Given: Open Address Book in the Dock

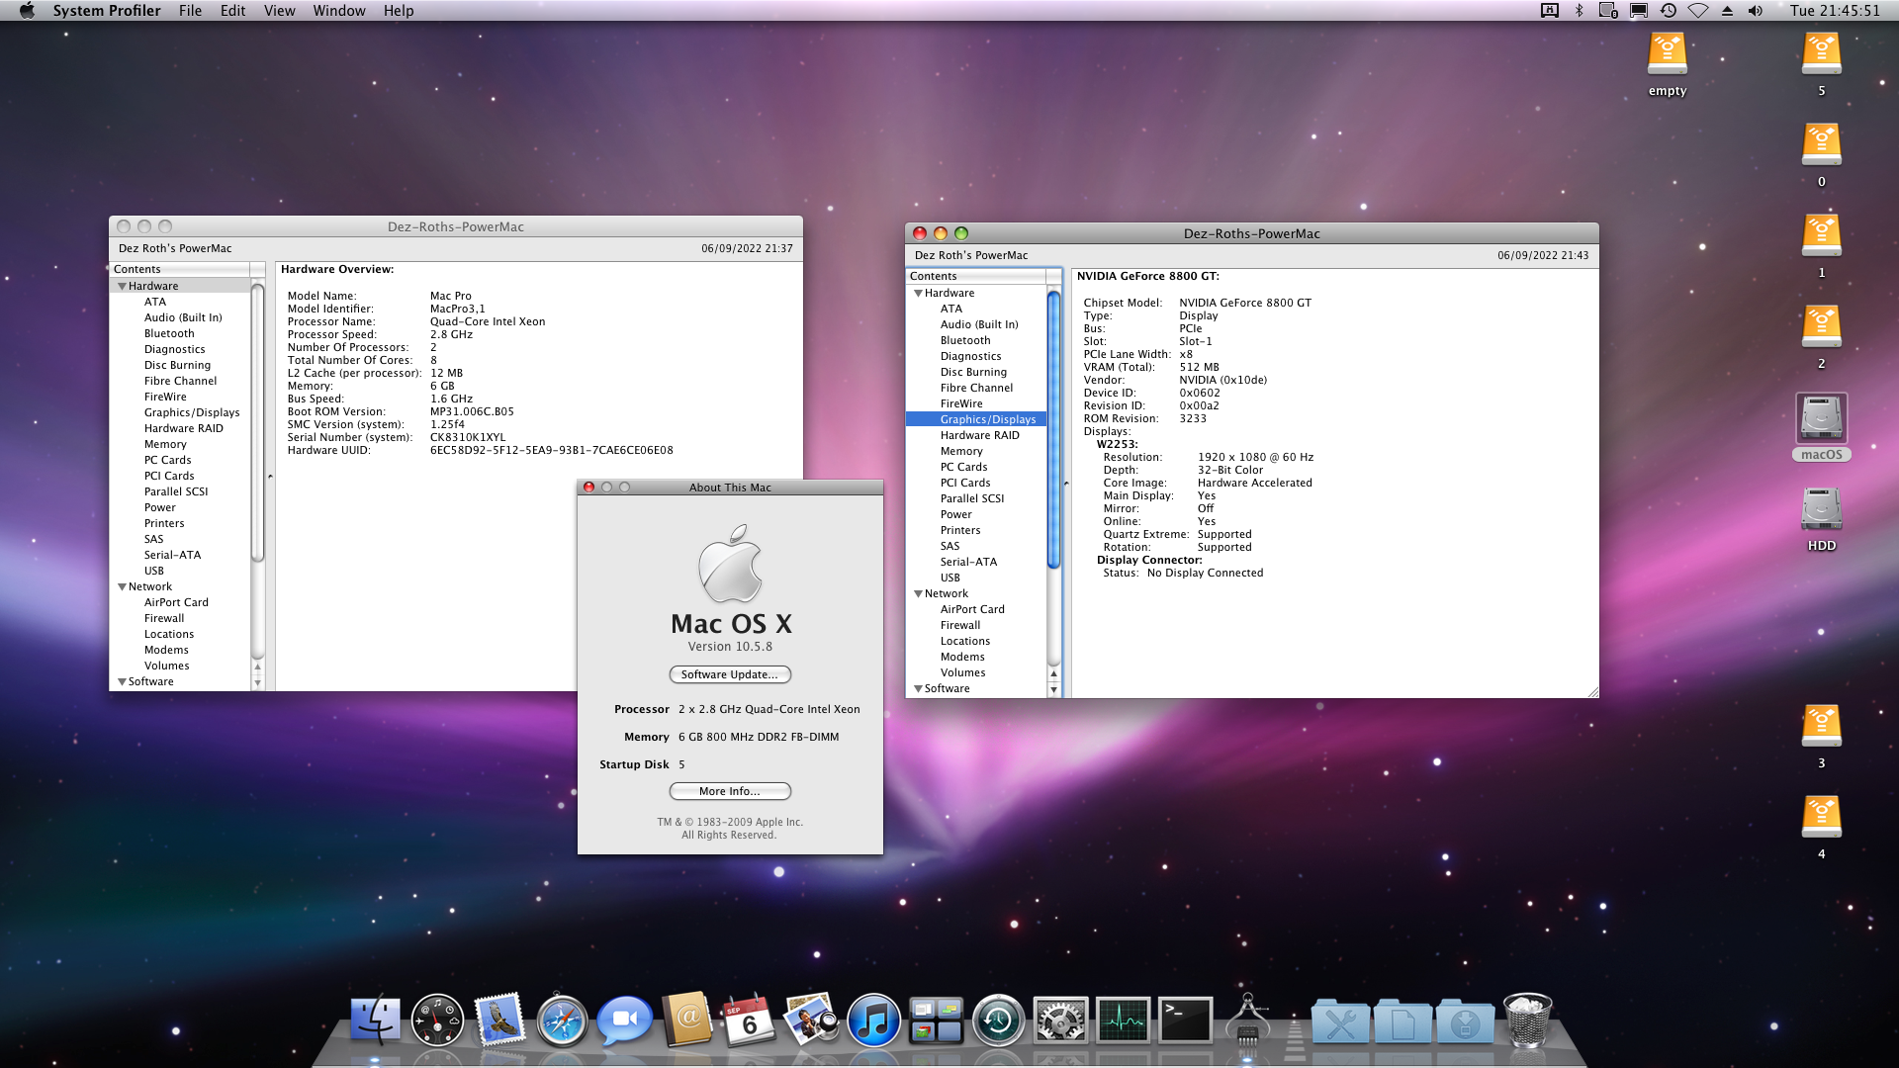Looking at the screenshot, I should point(686,1020).
